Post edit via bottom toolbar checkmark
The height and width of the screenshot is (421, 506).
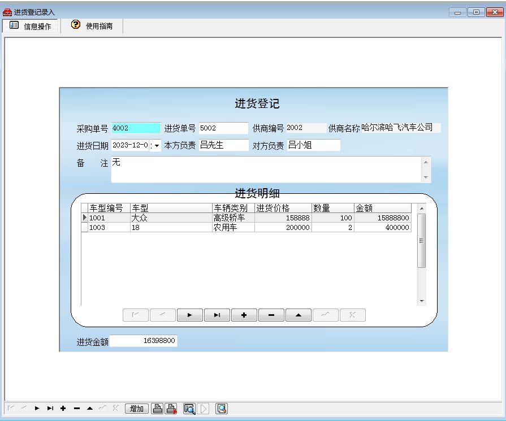(103, 408)
